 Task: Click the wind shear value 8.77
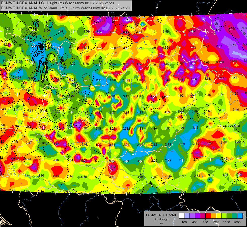[x=20, y=29]
